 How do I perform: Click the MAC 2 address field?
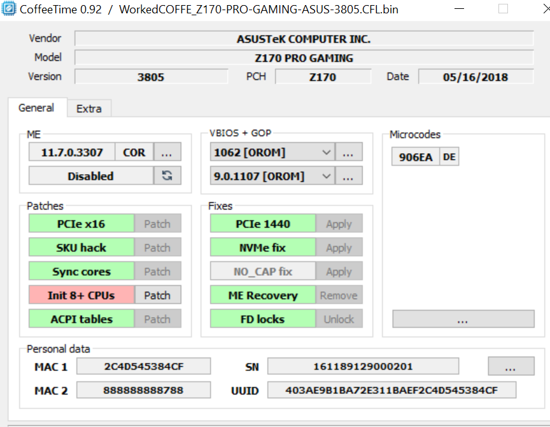pyautogui.click(x=144, y=390)
